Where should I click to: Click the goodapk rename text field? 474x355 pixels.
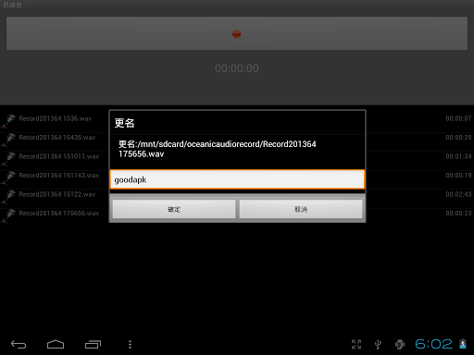click(237, 179)
